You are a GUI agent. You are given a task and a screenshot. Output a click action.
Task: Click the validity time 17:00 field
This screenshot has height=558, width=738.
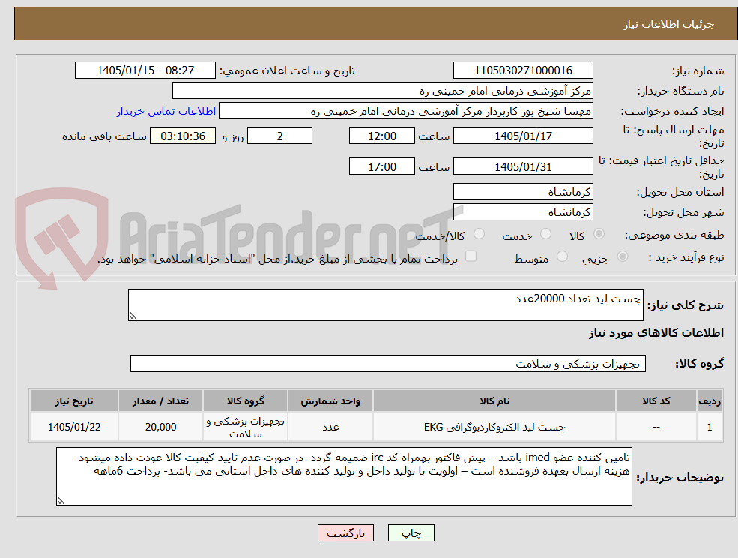pyautogui.click(x=381, y=166)
